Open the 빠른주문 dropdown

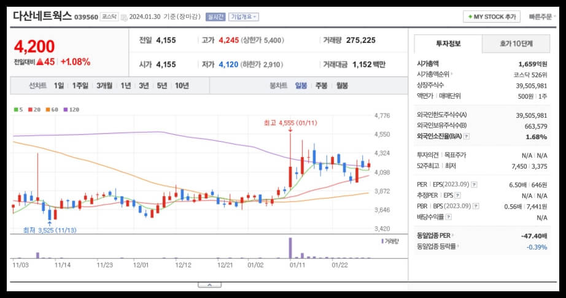tap(542, 17)
